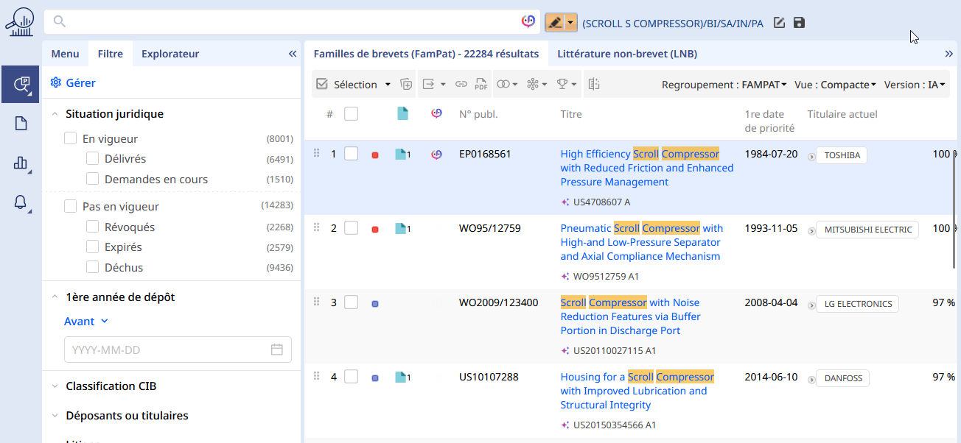This screenshot has width=961, height=443.
Task: Check the Révoqués filter checkbox
Action: 93,227
